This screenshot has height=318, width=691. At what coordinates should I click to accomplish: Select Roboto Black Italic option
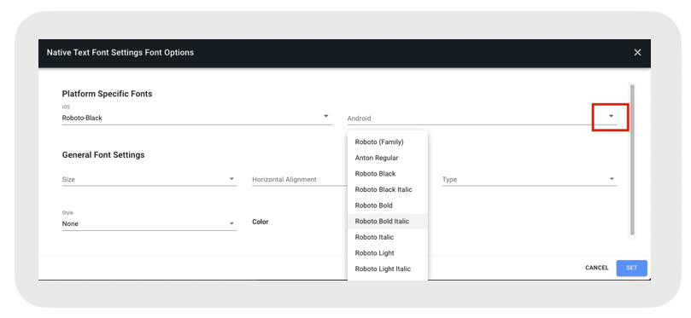pos(388,189)
